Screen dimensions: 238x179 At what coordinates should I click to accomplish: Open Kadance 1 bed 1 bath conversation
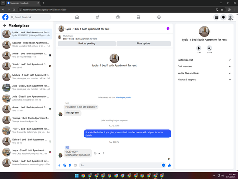(27, 44)
